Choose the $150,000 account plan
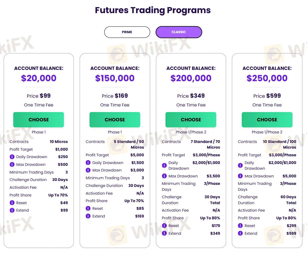 click(x=115, y=120)
